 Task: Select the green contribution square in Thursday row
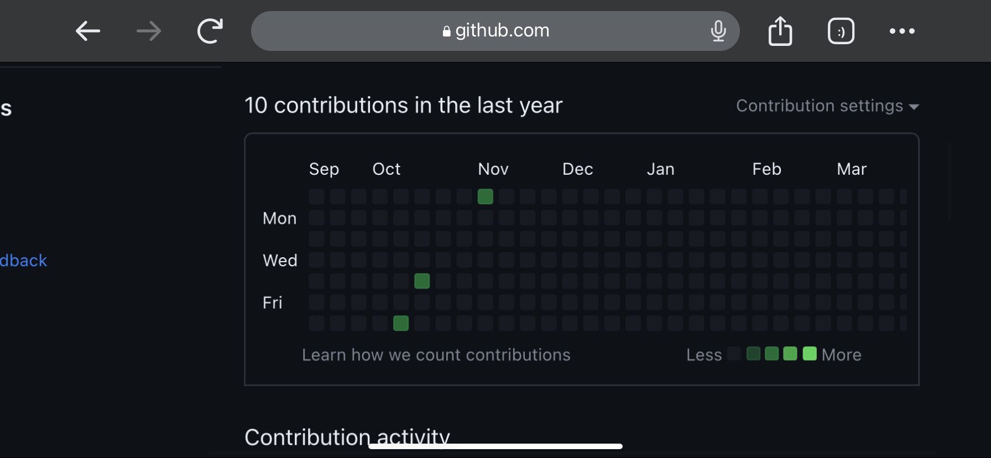422,281
